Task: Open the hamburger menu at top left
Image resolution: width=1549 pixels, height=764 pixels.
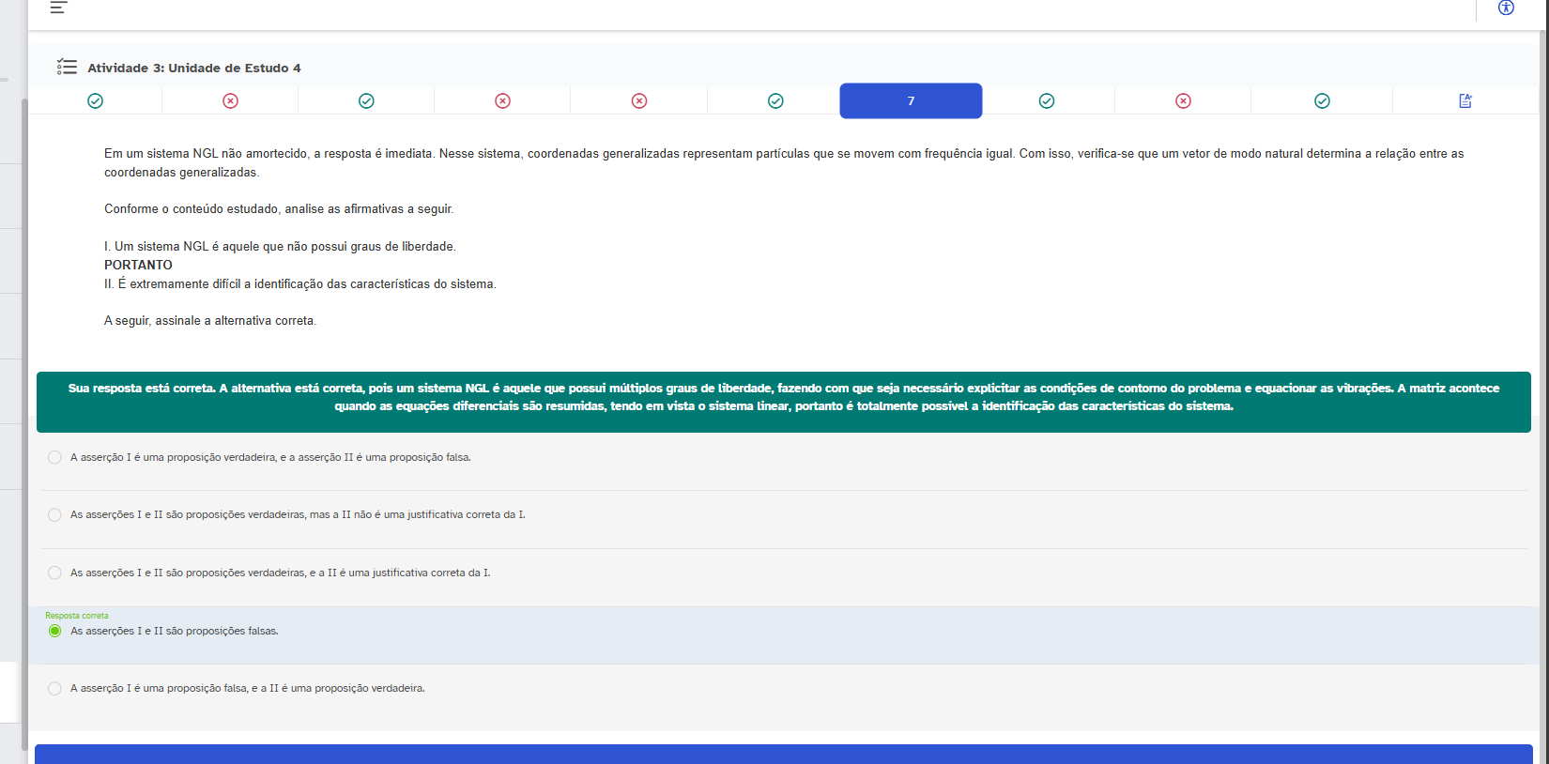Action: tap(58, 8)
